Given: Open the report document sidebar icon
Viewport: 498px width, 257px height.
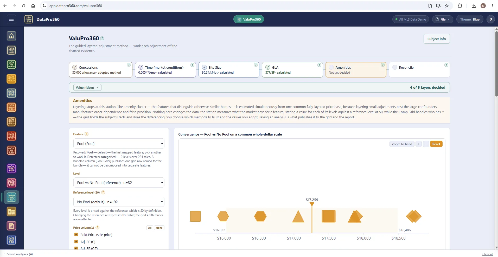Looking at the screenshot, I should coord(11,226).
